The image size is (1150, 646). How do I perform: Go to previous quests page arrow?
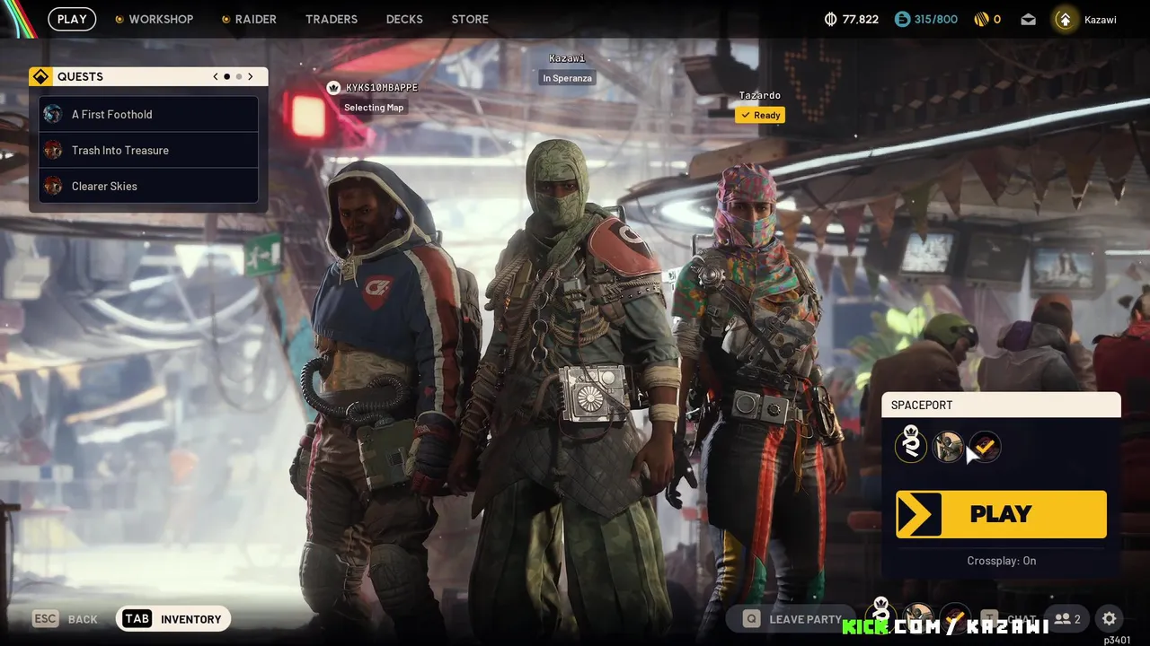pyautogui.click(x=216, y=77)
